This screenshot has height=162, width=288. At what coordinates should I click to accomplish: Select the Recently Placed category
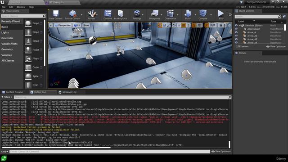11,21
